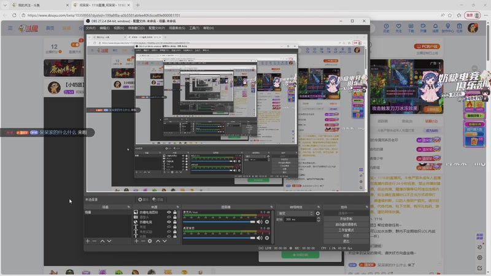Click the PC客户端 download button
This screenshot has height=276, width=491.
427,47
